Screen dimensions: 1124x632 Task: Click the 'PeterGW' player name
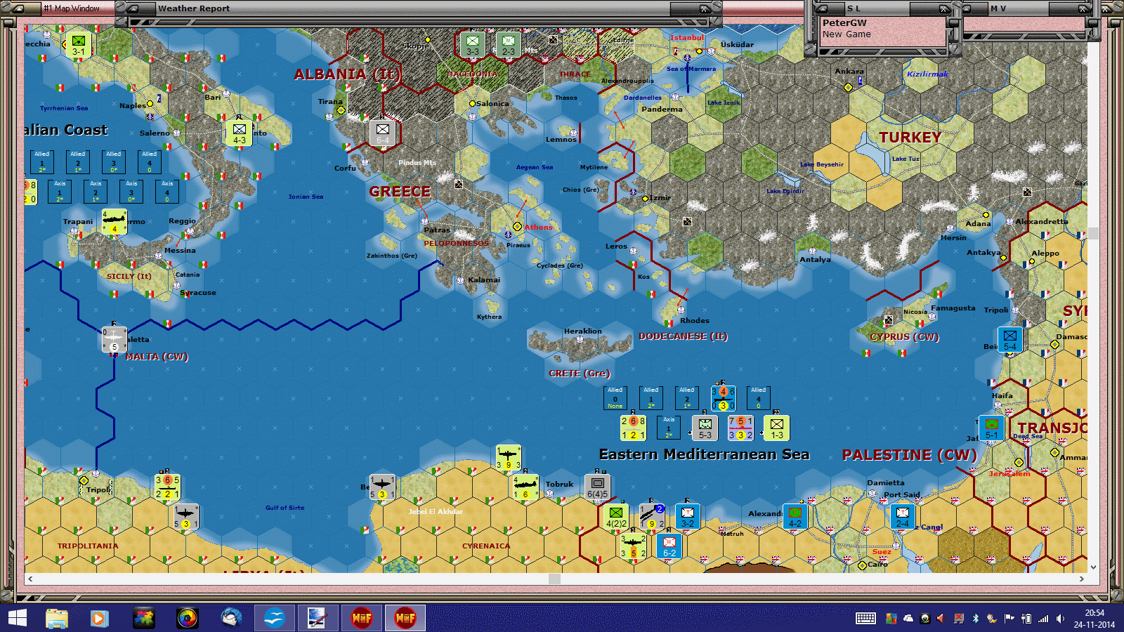(844, 23)
